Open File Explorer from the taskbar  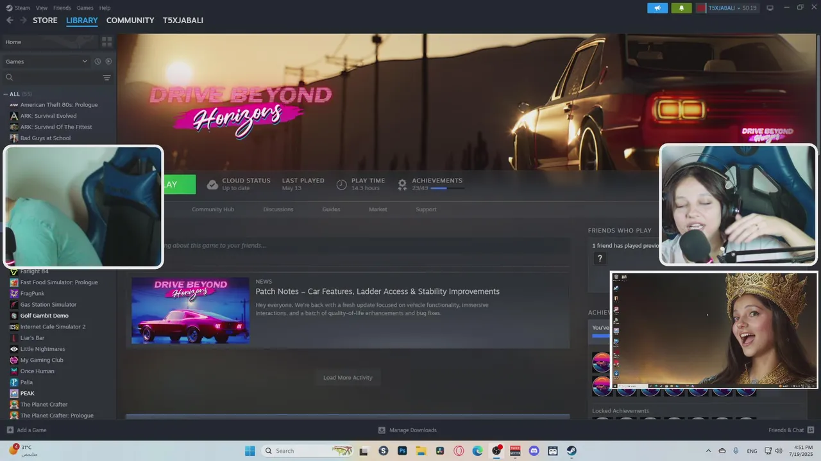tap(421, 451)
